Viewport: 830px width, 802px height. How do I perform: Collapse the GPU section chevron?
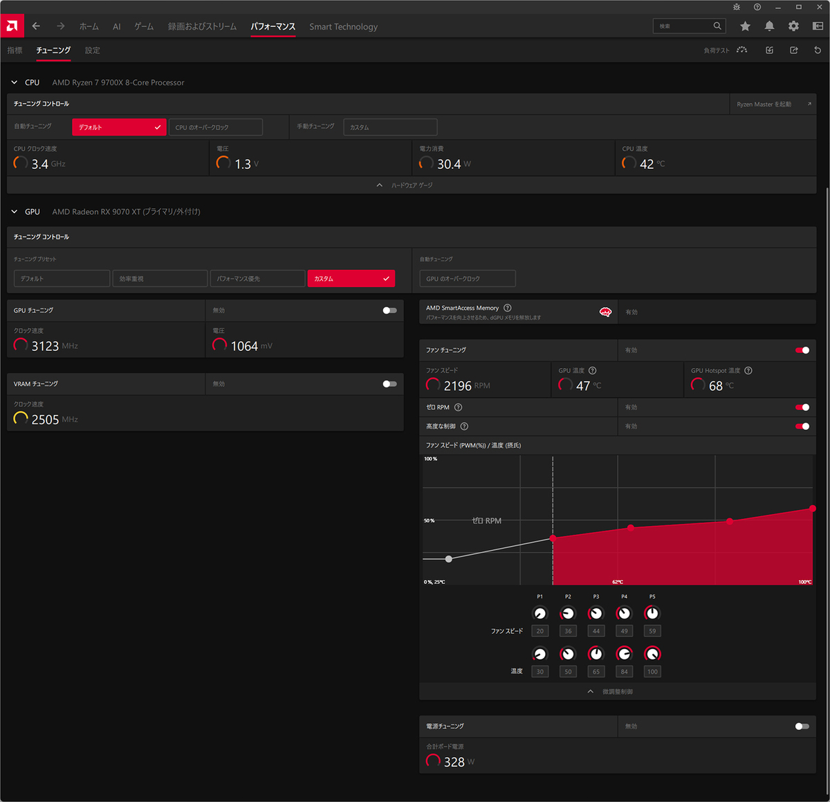point(14,212)
